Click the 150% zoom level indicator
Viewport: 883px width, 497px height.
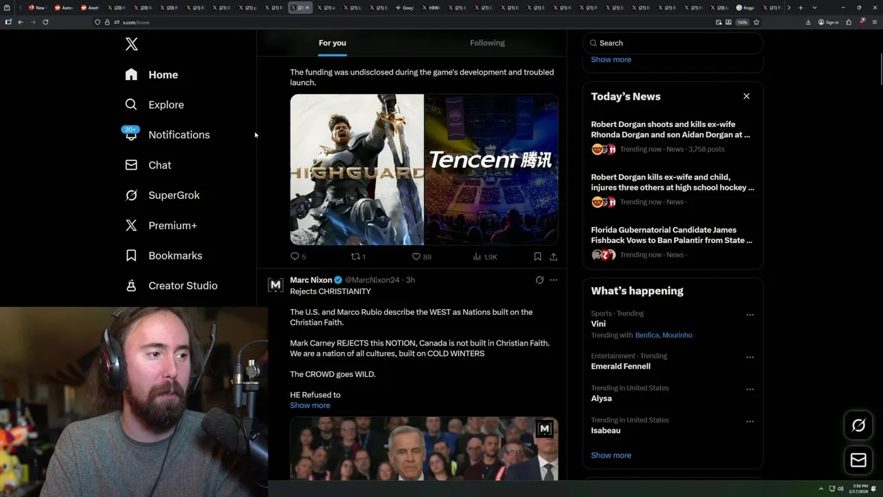(742, 22)
